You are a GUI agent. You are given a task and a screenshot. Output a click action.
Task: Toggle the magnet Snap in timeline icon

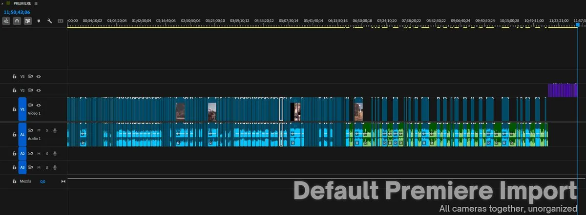click(17, 21)
